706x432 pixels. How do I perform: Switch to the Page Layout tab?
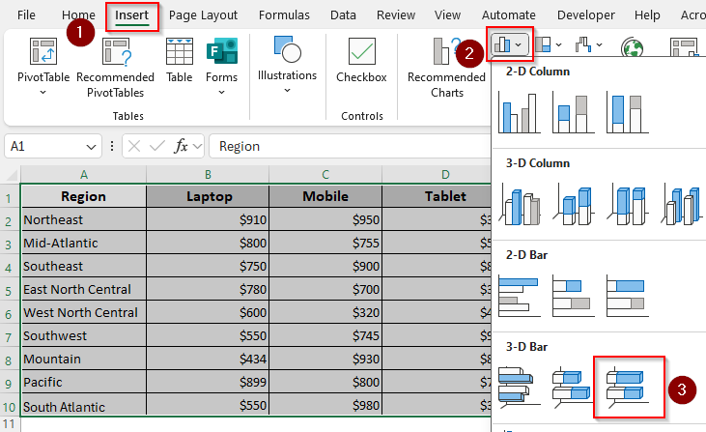click(203, 15)
